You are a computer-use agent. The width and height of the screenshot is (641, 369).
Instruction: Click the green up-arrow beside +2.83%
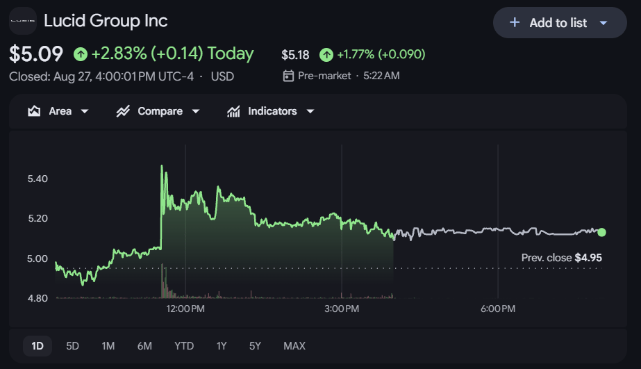[81, 54]
